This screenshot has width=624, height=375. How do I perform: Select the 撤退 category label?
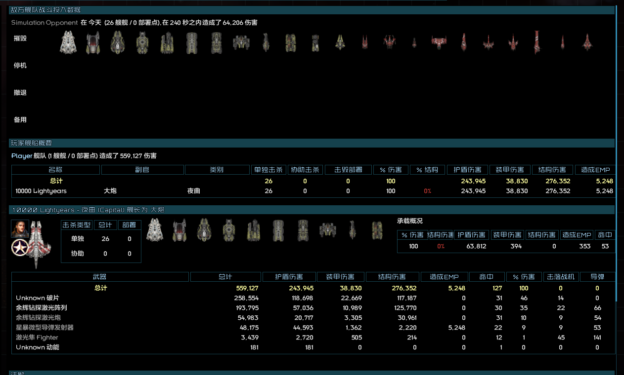point(20,92)
